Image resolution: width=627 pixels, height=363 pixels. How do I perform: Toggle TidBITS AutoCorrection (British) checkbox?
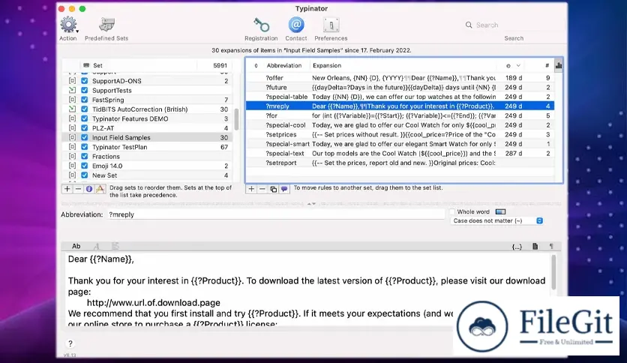pos(84,109)
